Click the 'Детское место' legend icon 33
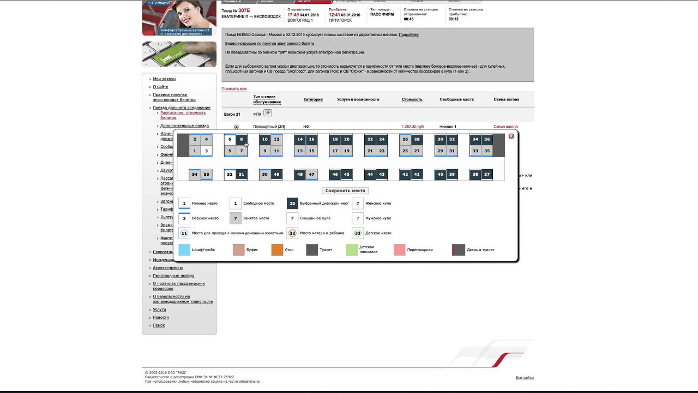The width and height of the screenshot is (698, 393). tap(358, 233)
